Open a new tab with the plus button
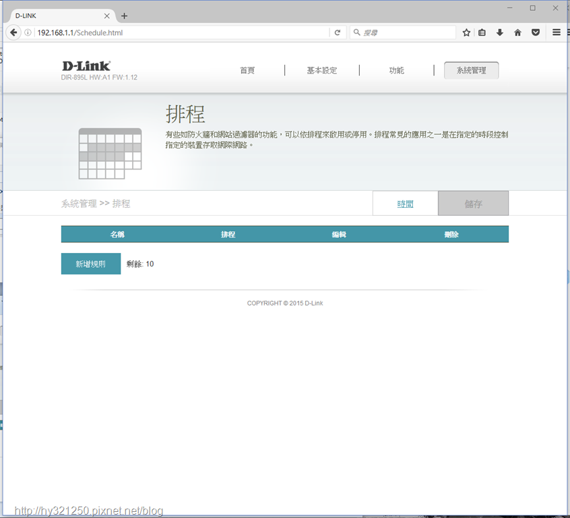Image resolution: width=570 pixels, height=518 pixels. coord(125,16)
